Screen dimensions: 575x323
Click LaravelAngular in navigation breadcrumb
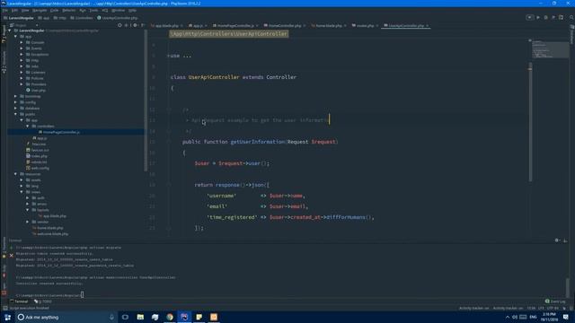(x=18, y=18)
